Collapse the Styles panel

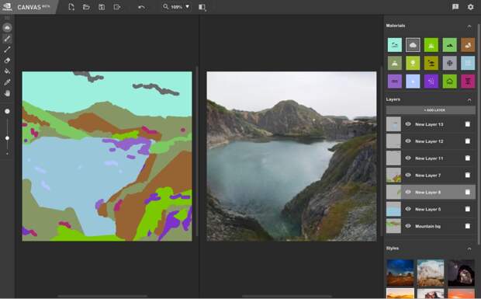point(469,249)
